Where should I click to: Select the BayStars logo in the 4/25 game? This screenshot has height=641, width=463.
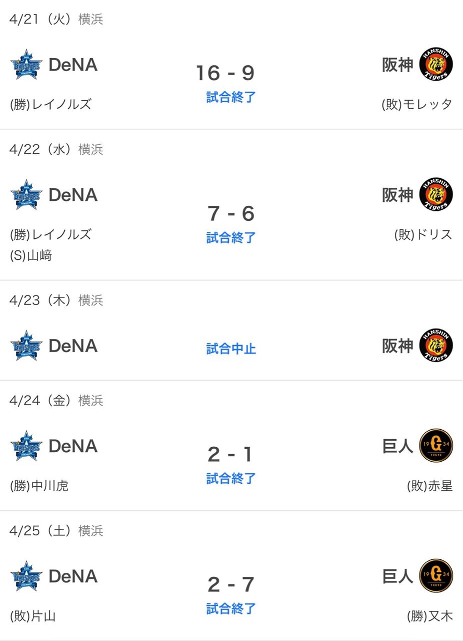[x=26, y=576]
